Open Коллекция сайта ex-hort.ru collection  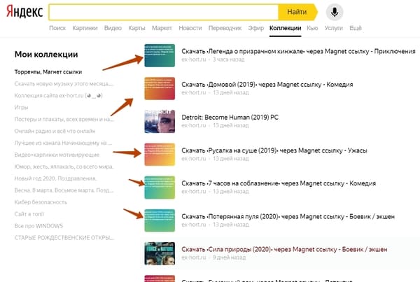tap(58, 95)
